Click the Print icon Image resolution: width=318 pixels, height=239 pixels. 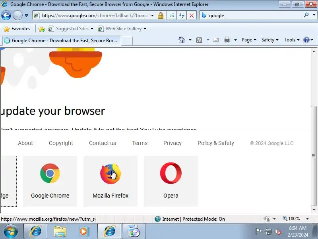coord(227,40)
